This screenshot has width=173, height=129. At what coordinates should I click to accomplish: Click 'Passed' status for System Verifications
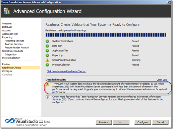[135, 41]
